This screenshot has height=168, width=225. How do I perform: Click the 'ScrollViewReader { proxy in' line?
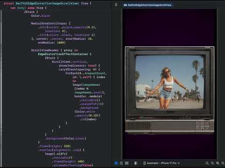tap(54, 50)
